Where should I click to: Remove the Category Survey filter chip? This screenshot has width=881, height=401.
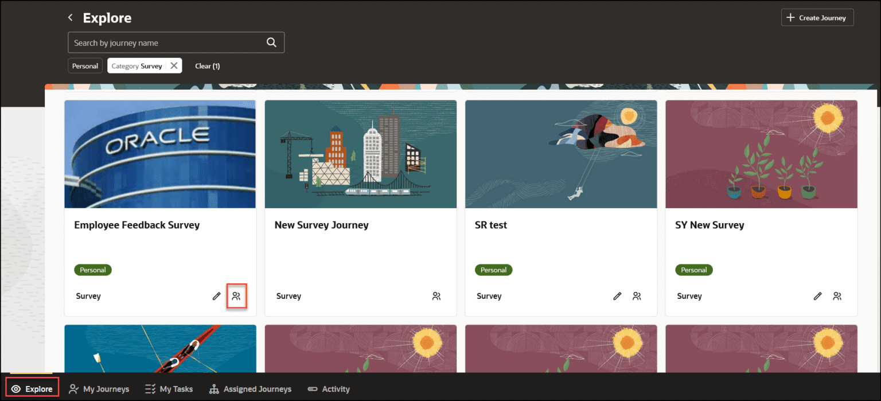[x=174, y=66]
